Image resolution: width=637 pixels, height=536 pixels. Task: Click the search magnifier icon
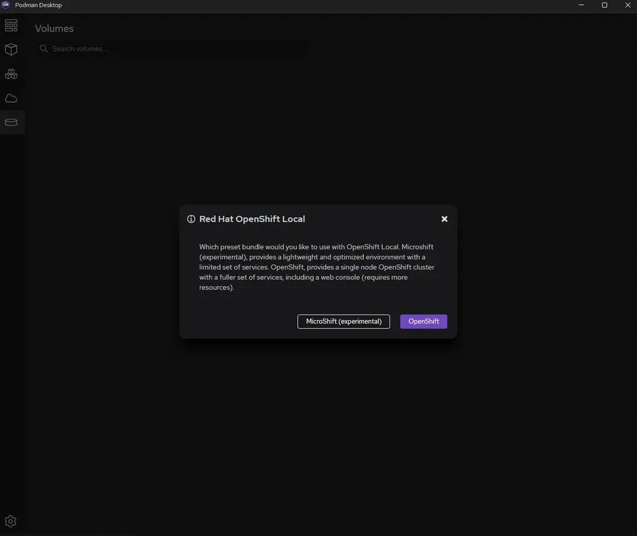[x=44, y=49]
